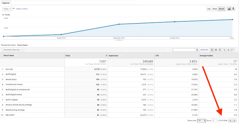This screenshot has height=124, width=239.
Task: Click the Select a metric link
Action: click(x=22, y=9)
